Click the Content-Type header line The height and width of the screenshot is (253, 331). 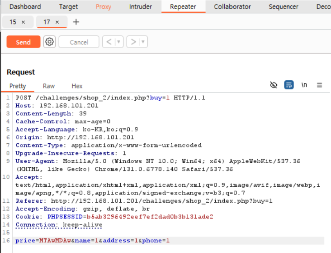tap(109, 145)
